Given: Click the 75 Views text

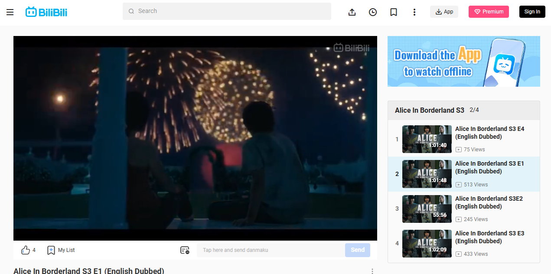Looking at the screenshot, I should [x=474, y=150].
